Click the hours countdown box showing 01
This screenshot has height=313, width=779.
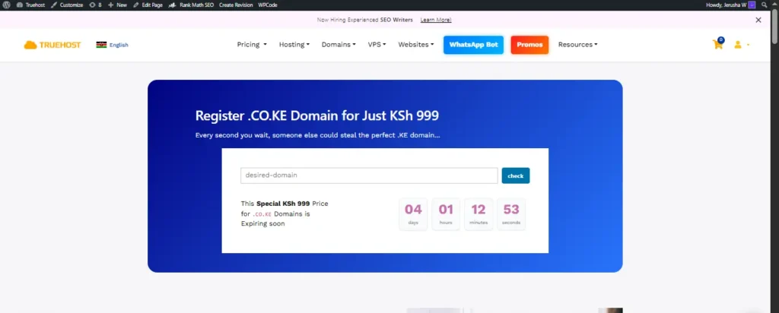[x=446, y=213]
